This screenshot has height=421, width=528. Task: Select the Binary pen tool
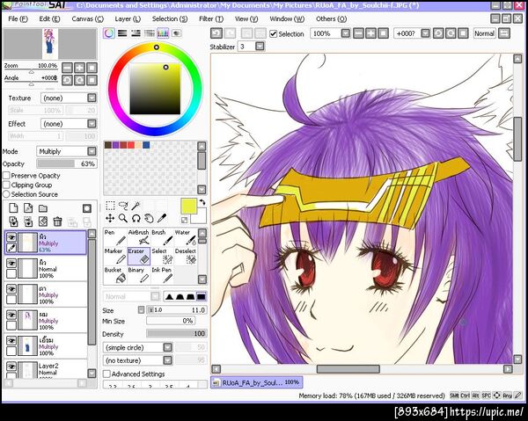coord(138,275)
